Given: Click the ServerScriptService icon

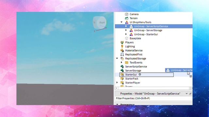Looking at the screenshot, I should pyautogui.click(x=122, y=67).
